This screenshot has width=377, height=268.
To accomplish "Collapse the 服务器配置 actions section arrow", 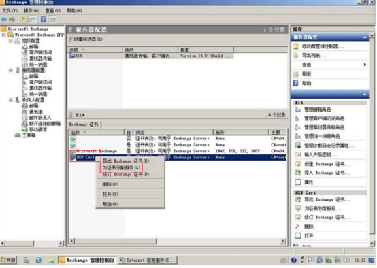I will tap(365, 37).
